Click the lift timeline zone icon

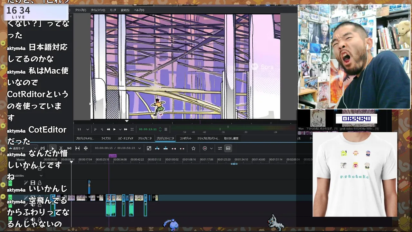tap(182, 148)
